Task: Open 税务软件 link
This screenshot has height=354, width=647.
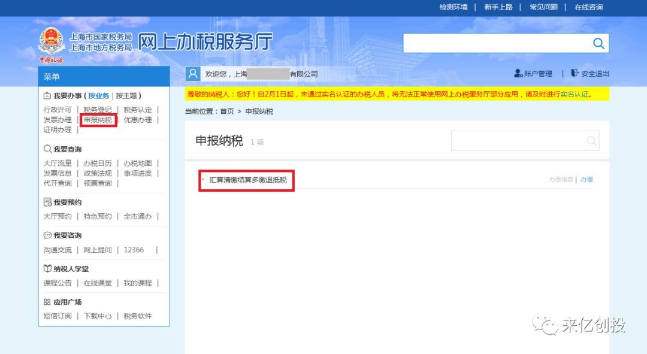Action: (x=138, y=316)
